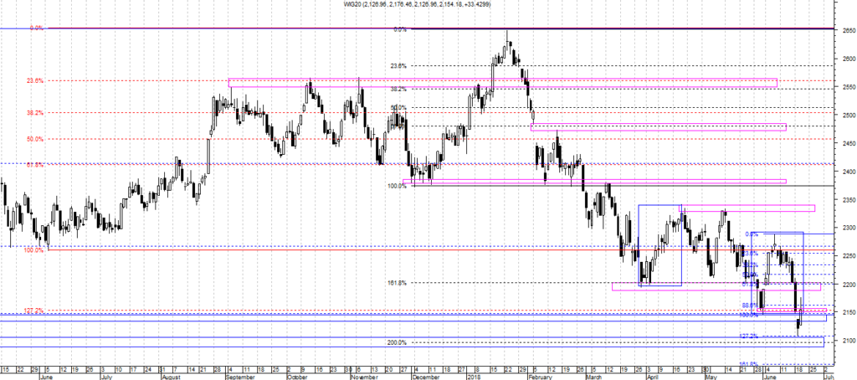Viewport: 857px width, 380px height.
Task: Click October on the time axis
Action: coord(298,377)
